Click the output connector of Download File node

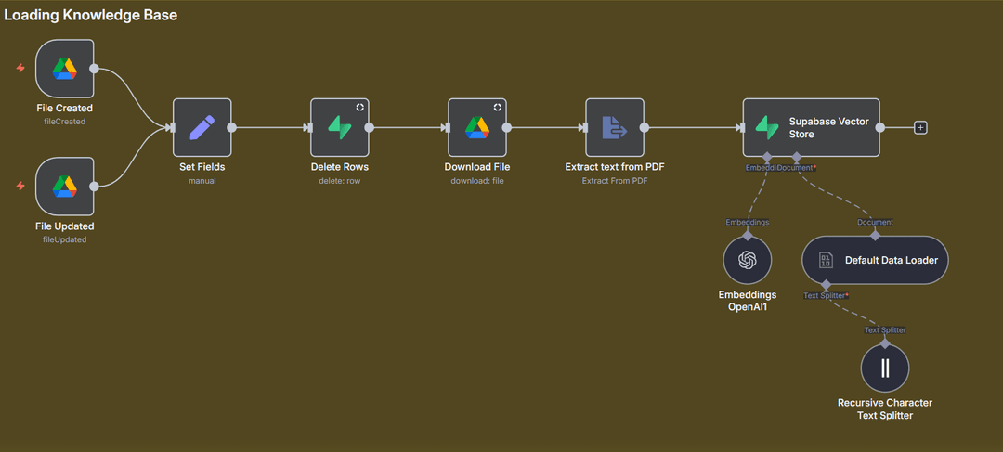coord(507,128)
